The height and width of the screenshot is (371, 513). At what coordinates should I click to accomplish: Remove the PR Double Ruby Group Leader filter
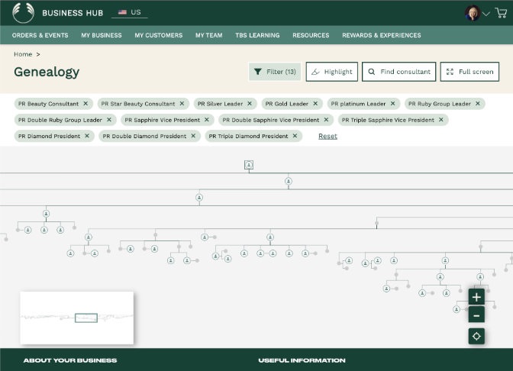click(109, 120)
